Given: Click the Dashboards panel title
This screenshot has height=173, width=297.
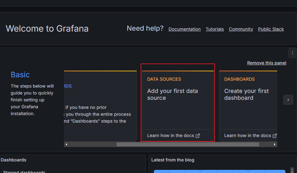Looking at the screenshot, I should 13,160.
